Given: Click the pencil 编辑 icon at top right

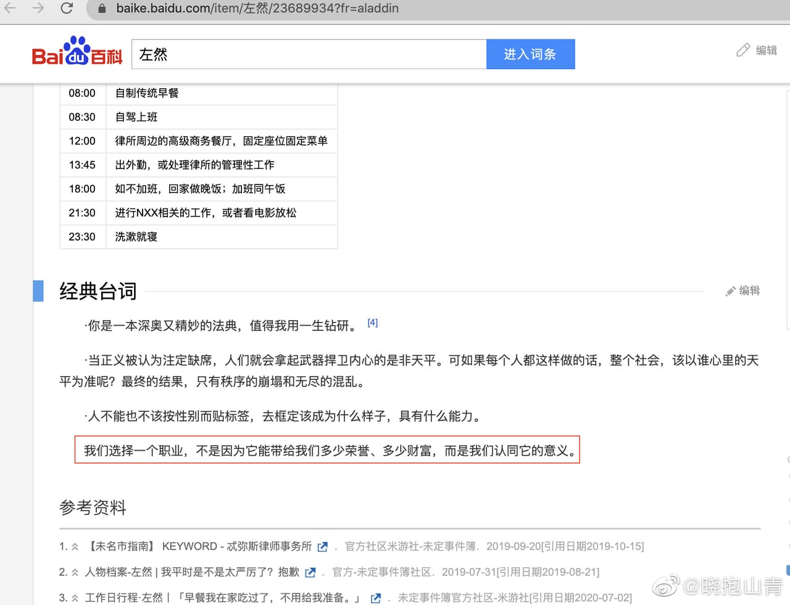Looking at the screenshot, I should (757, 50).
